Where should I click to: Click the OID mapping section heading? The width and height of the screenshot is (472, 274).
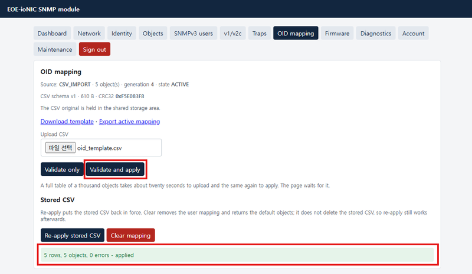pos(61,72)
